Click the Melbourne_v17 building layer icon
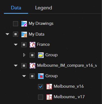Screen dimensions: 102x104 49,97
